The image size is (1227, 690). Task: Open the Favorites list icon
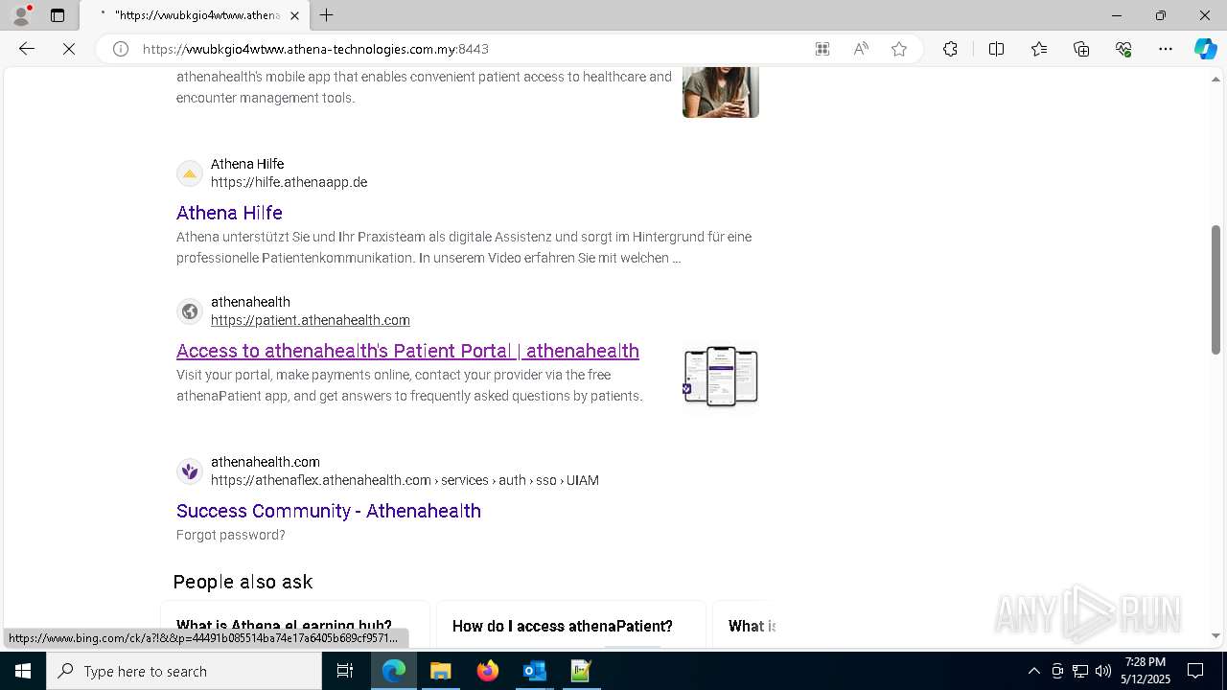1039,49
